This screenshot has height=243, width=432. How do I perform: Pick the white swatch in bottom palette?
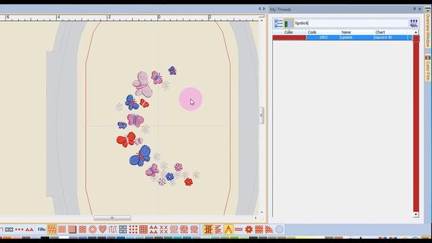[x=63, y=238]
